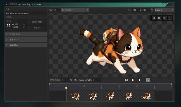Click the 가져오기 import button
The width and height of the screenshot is (181, 107).
[37, 28]
